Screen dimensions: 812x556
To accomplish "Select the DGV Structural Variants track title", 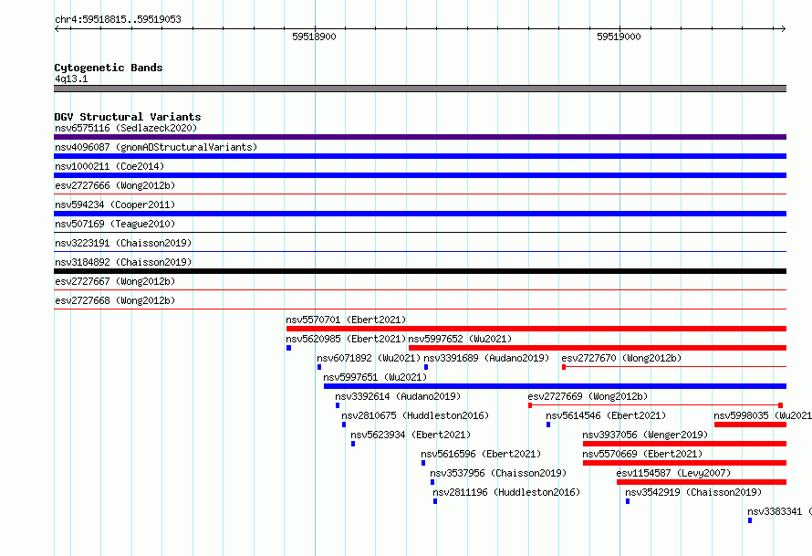I will (128, 117).
